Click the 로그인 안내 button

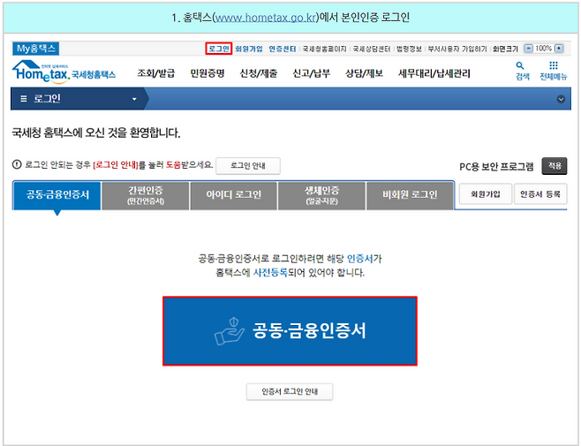click(x=248, y=166)
